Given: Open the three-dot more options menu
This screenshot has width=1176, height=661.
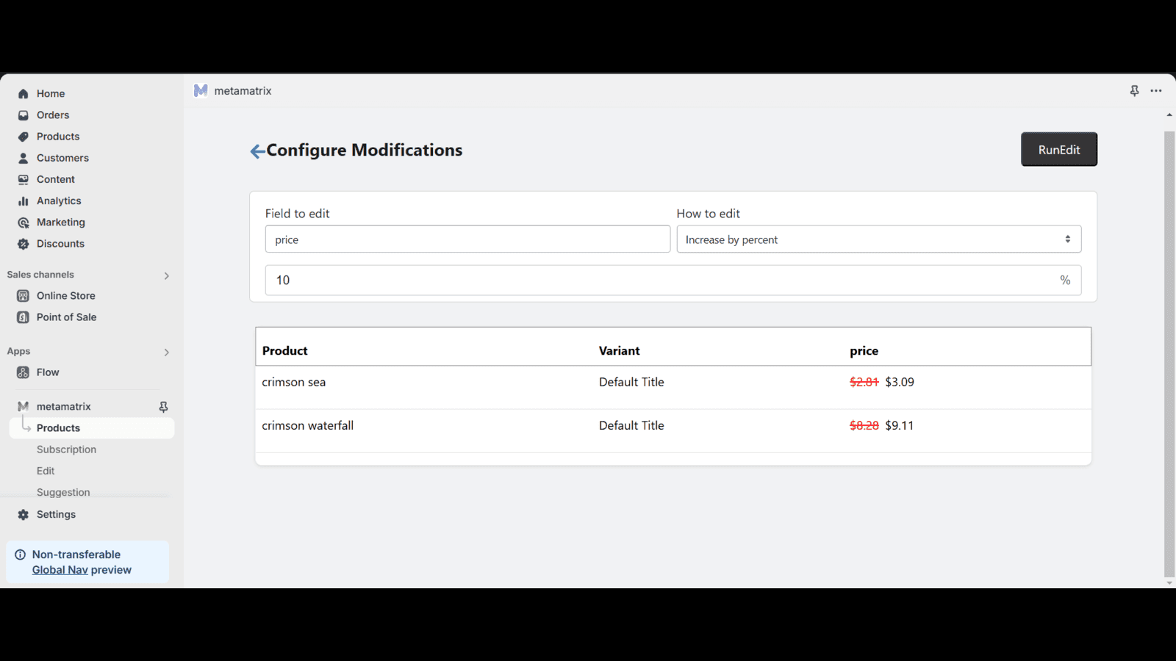Looking at the screenshot, I should tap(1156, 91).
